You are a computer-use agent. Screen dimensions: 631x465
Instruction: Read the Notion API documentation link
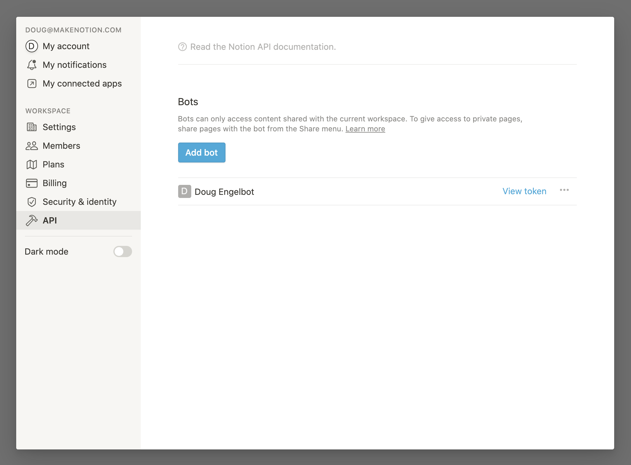(263, 47)
